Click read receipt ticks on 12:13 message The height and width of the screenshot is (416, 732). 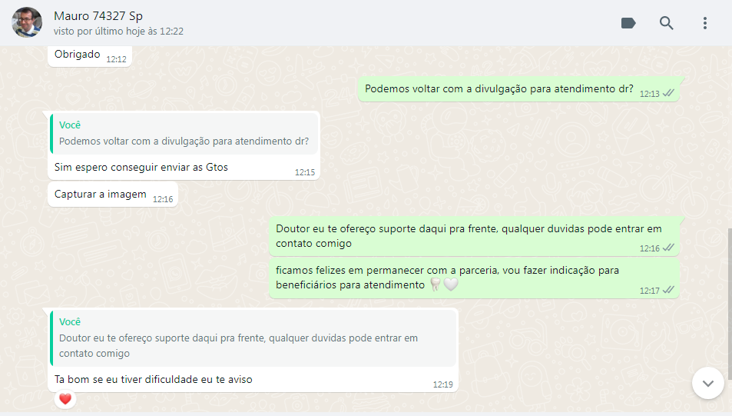point(668,93)
